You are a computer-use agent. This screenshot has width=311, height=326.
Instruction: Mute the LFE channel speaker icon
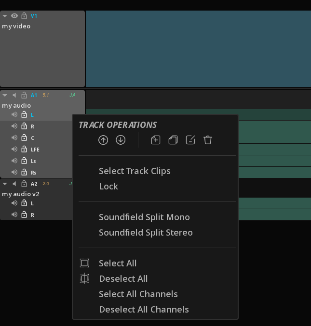14,150
